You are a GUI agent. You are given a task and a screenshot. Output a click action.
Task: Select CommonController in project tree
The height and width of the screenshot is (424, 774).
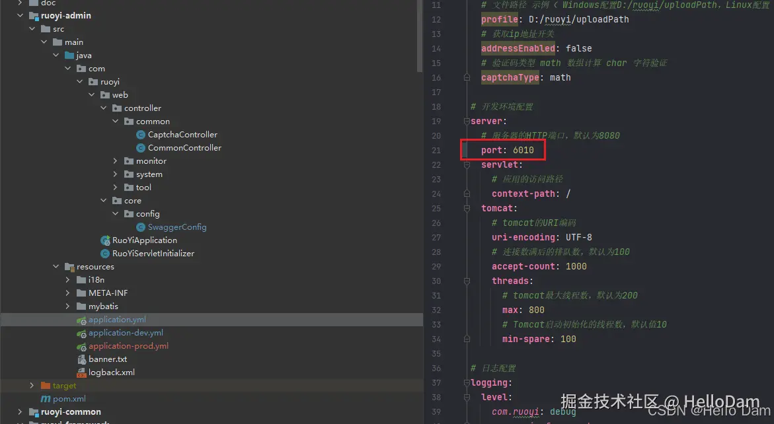(184, 148)
